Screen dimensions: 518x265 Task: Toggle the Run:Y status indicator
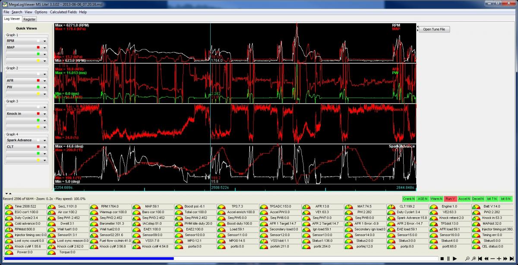[450, 199]
